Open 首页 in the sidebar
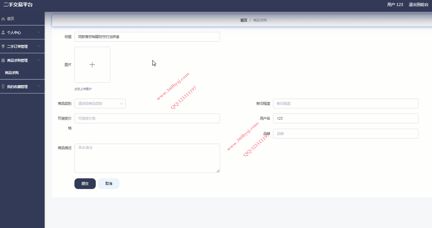 click(22, 19)
